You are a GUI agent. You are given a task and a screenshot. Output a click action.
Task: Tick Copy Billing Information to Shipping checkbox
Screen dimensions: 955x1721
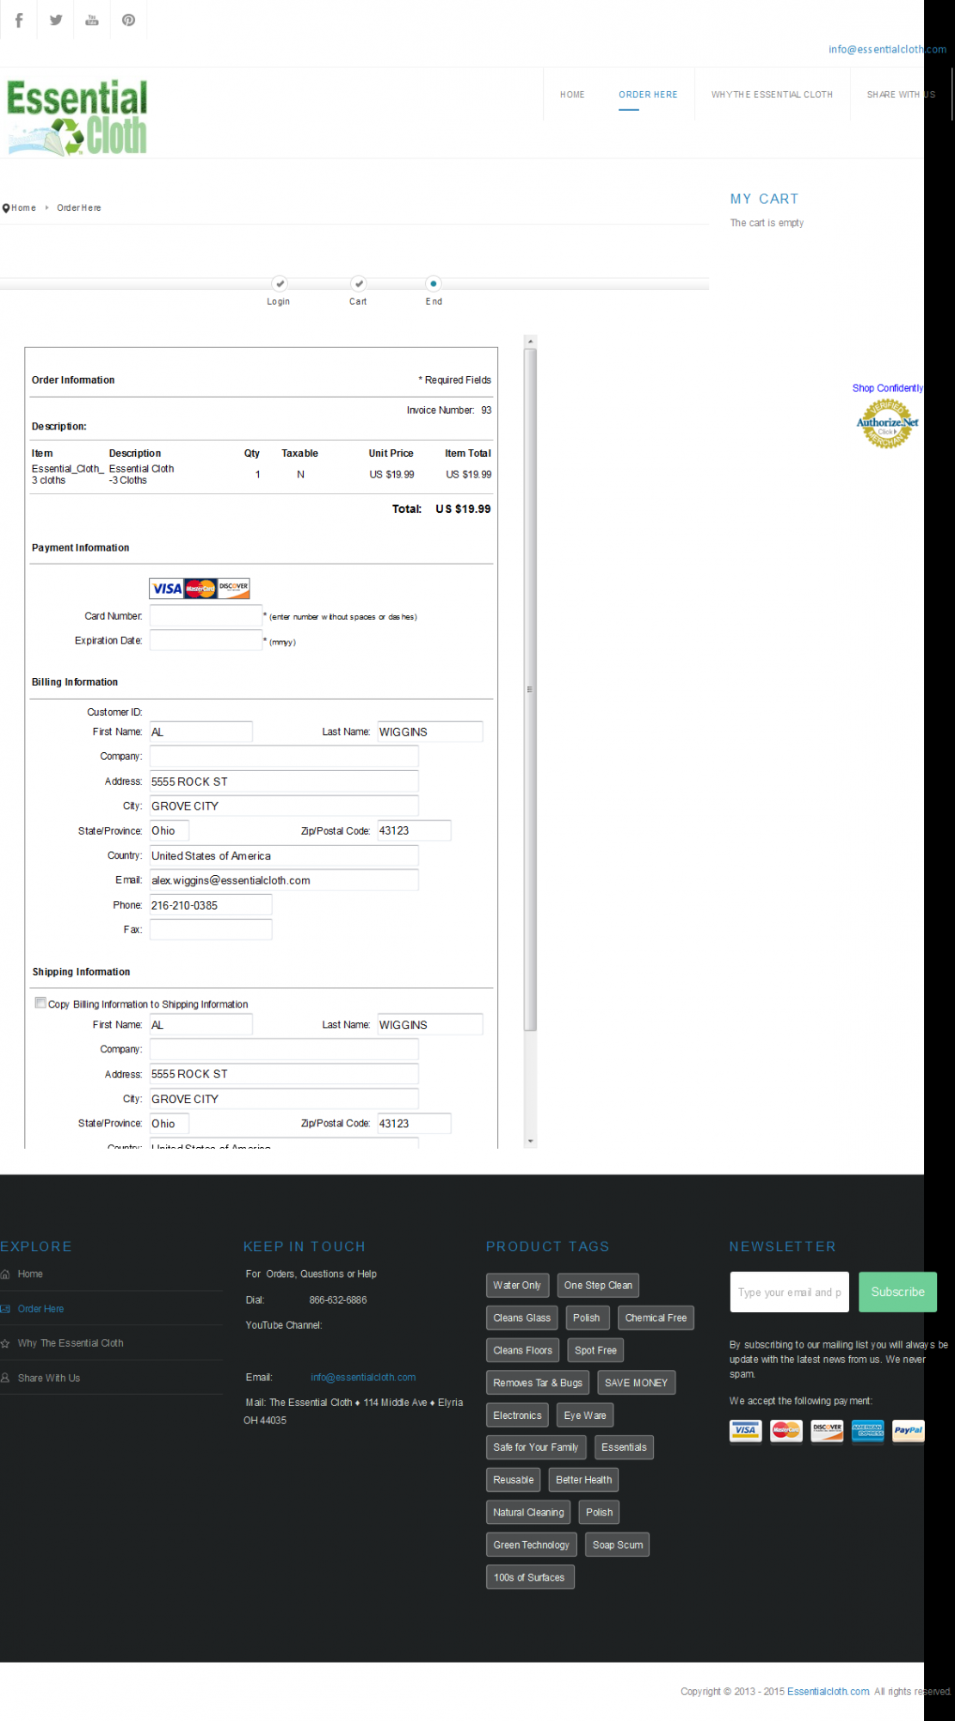coord(40,1002)
